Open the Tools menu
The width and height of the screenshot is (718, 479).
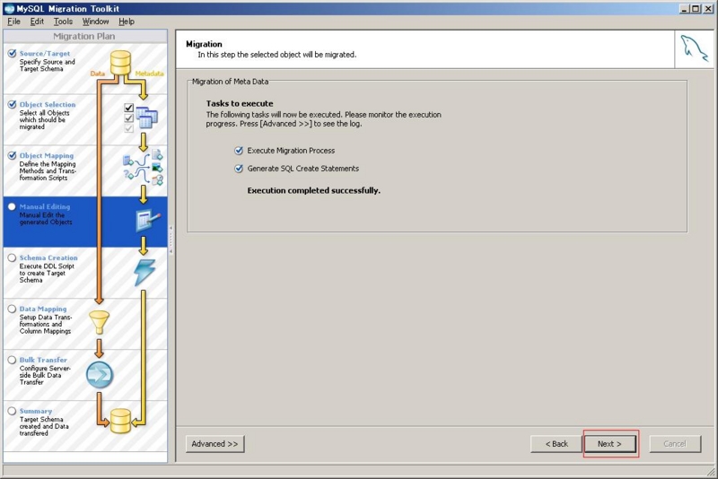click(x=63, y=22)
